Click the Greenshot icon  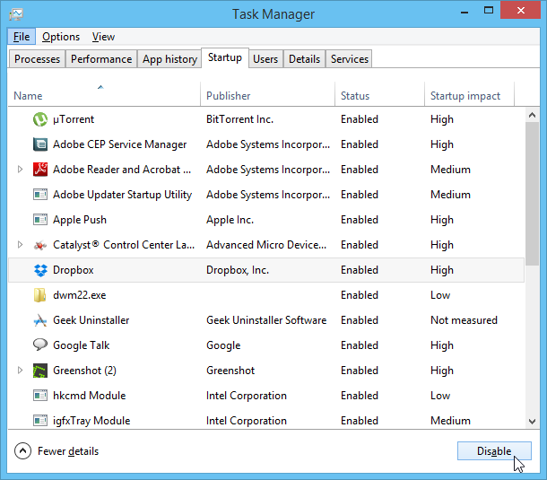[39, 371]
